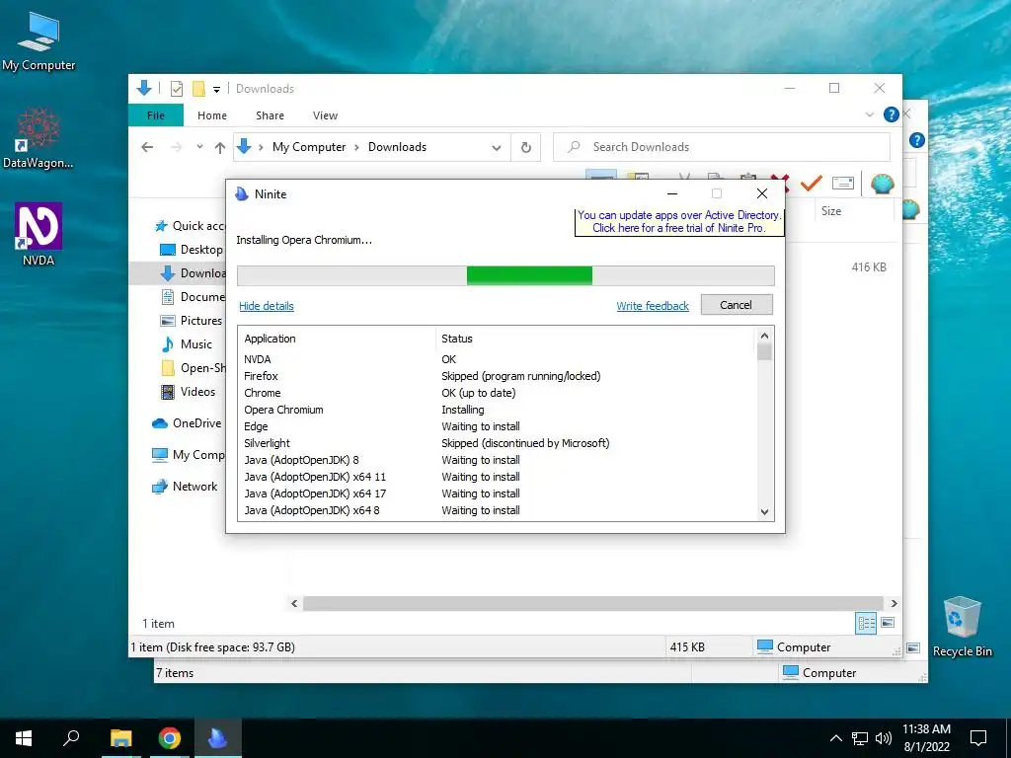Click the Ninite title bar icon

242,194
